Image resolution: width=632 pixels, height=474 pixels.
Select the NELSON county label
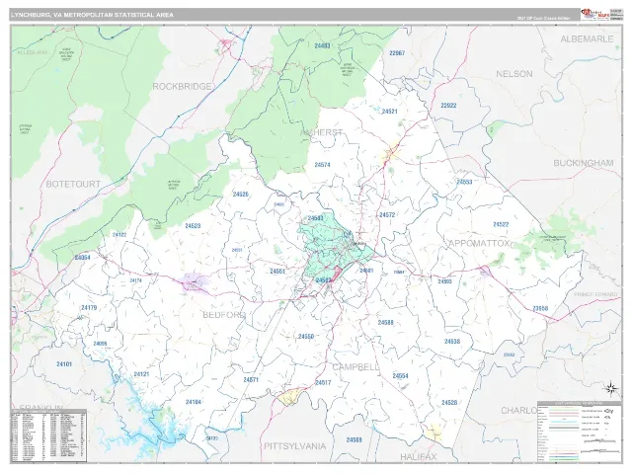click(x=513, y=74)
